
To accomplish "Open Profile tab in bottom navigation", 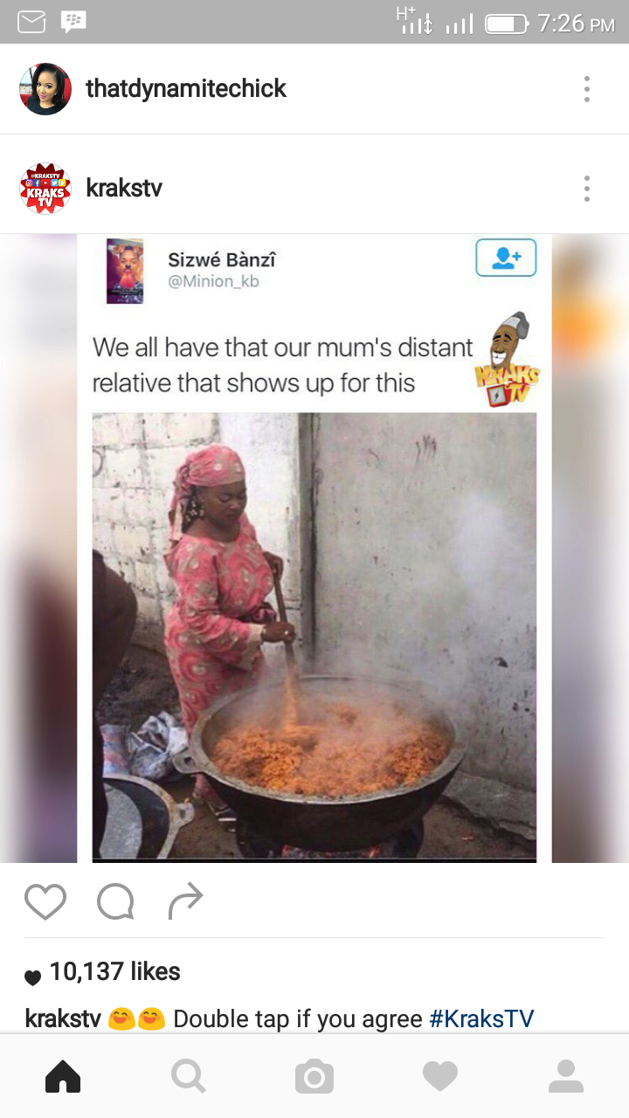I will [566, 1076].
